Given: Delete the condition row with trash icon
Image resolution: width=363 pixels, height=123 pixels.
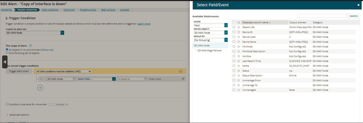Looking at the screenshot, I should (183, 79).
